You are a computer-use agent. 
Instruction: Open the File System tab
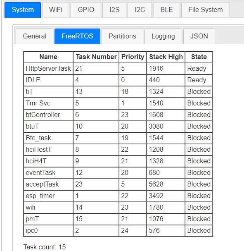click(x=206, y=10)
